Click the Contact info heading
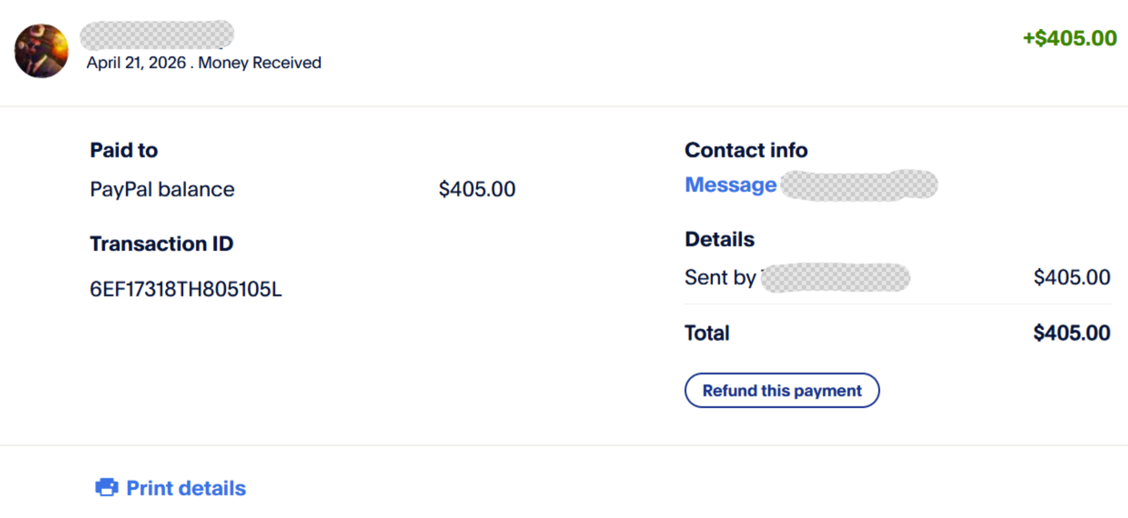Viewport: 1128px width, 518px height. click(746, 150)
